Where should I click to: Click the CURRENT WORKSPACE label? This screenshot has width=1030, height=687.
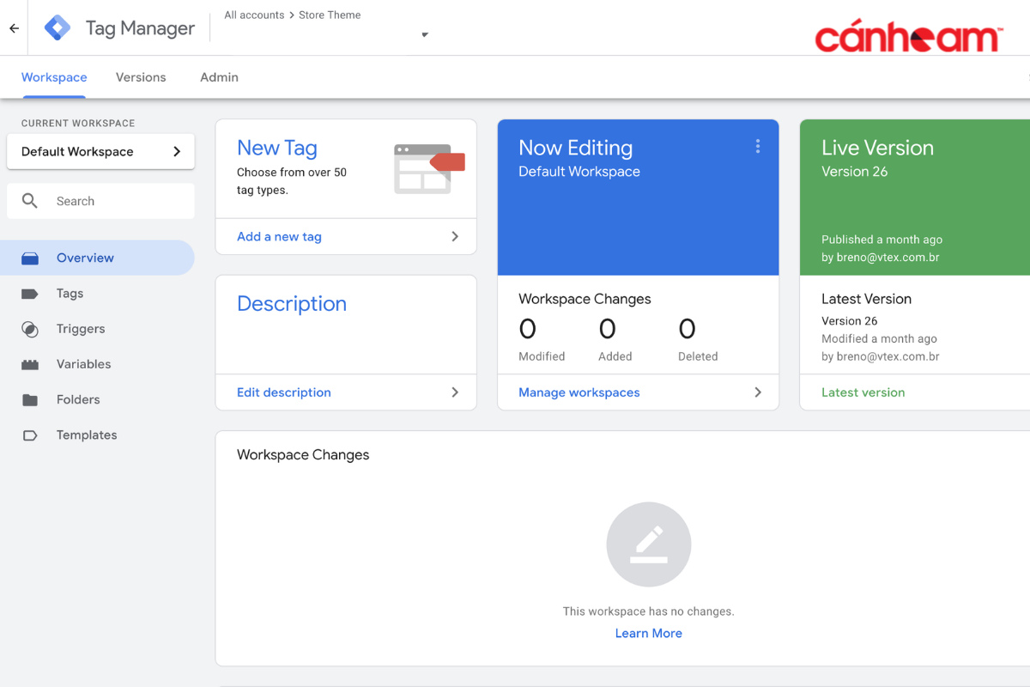pos(78,123)
